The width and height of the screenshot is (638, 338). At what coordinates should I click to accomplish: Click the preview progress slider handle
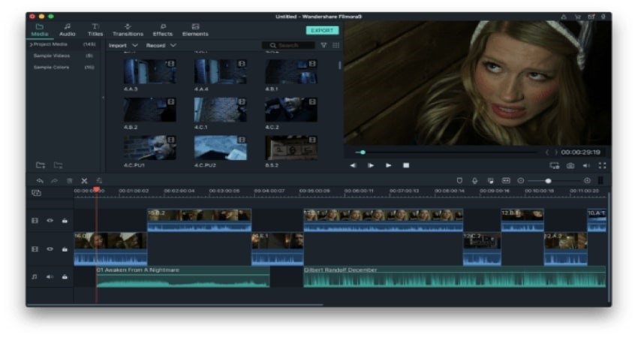[363, 152]
